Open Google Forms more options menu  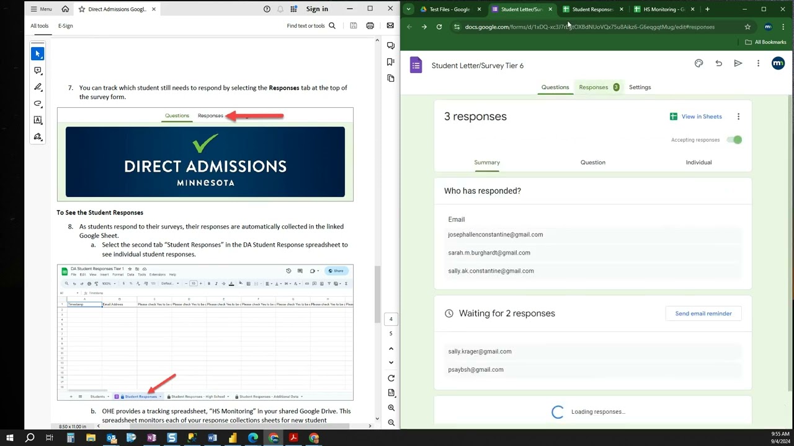(x=758, y=63)
